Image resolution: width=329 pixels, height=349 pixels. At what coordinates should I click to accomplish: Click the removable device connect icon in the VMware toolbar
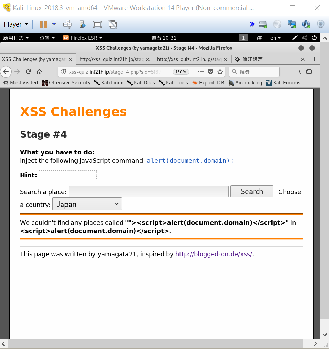click(x=82, y=24)
